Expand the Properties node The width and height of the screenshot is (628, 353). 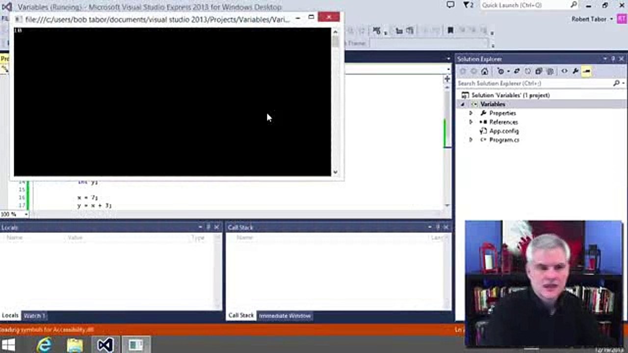pos(471,113)
